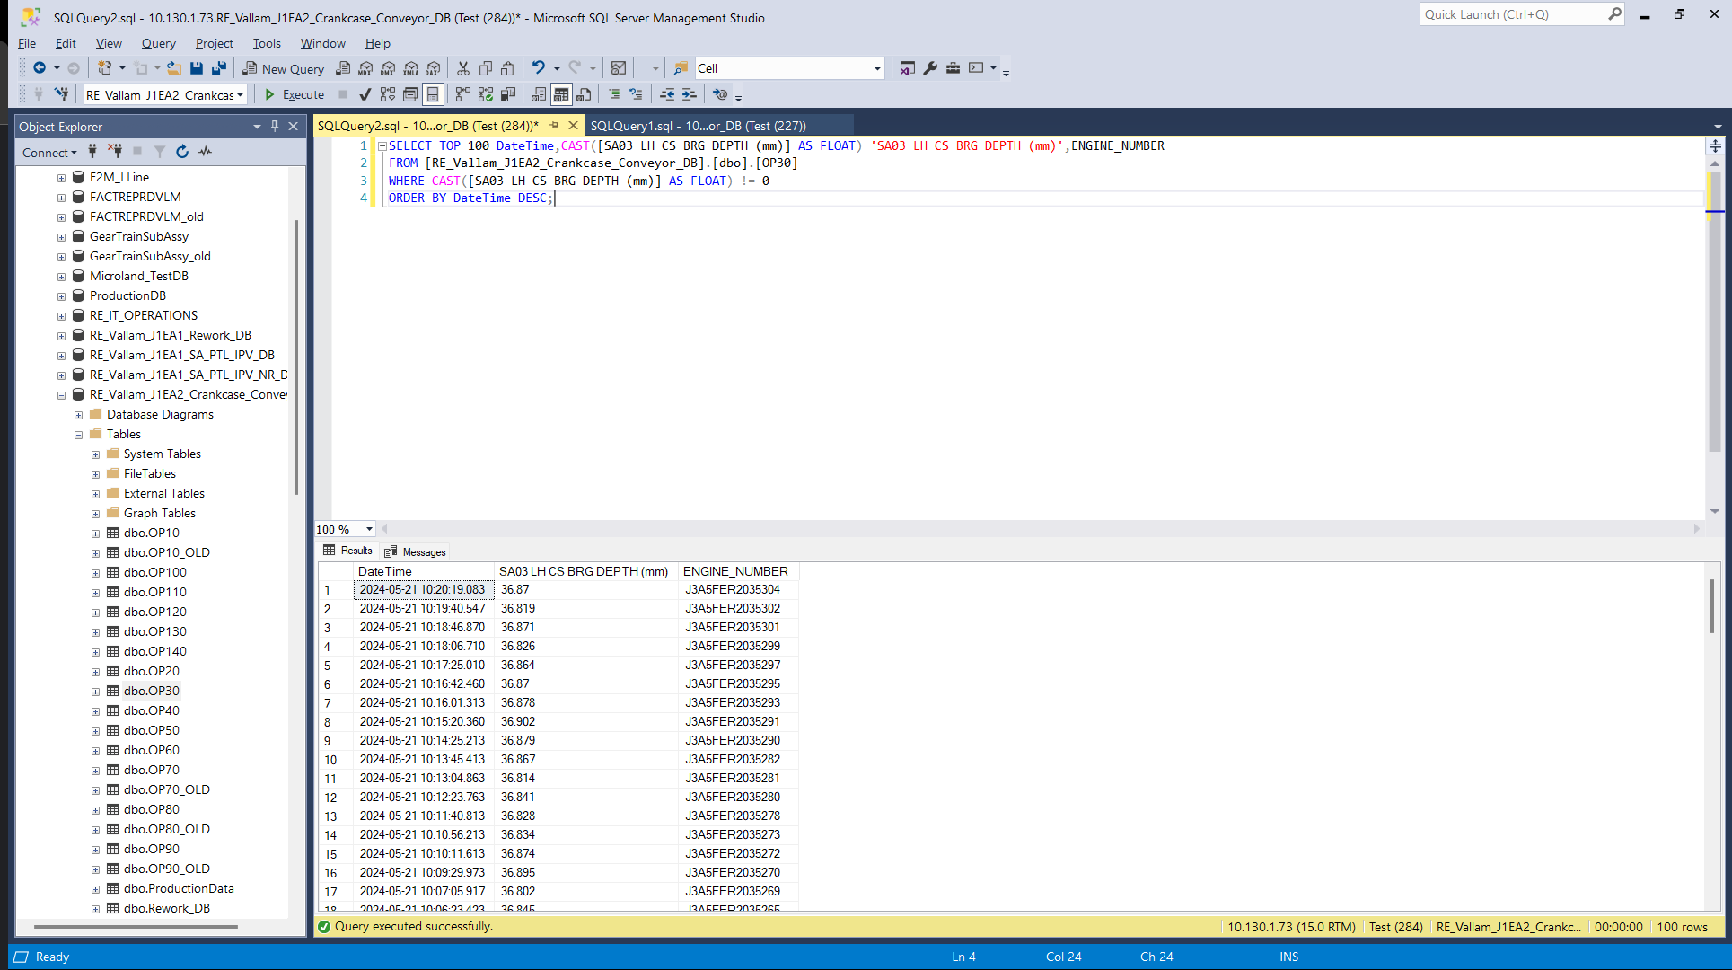Open the Query menu
Image resolution: width=1732 pixels, height=970 pixels.
(x=158, y=43)
